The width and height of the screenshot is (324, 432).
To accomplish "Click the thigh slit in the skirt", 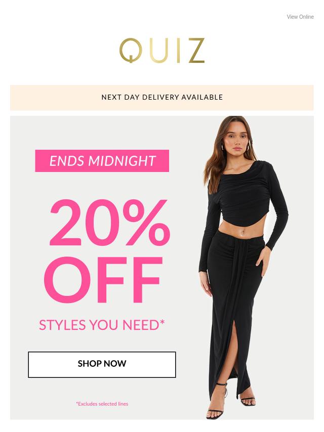I will point(234,358).
